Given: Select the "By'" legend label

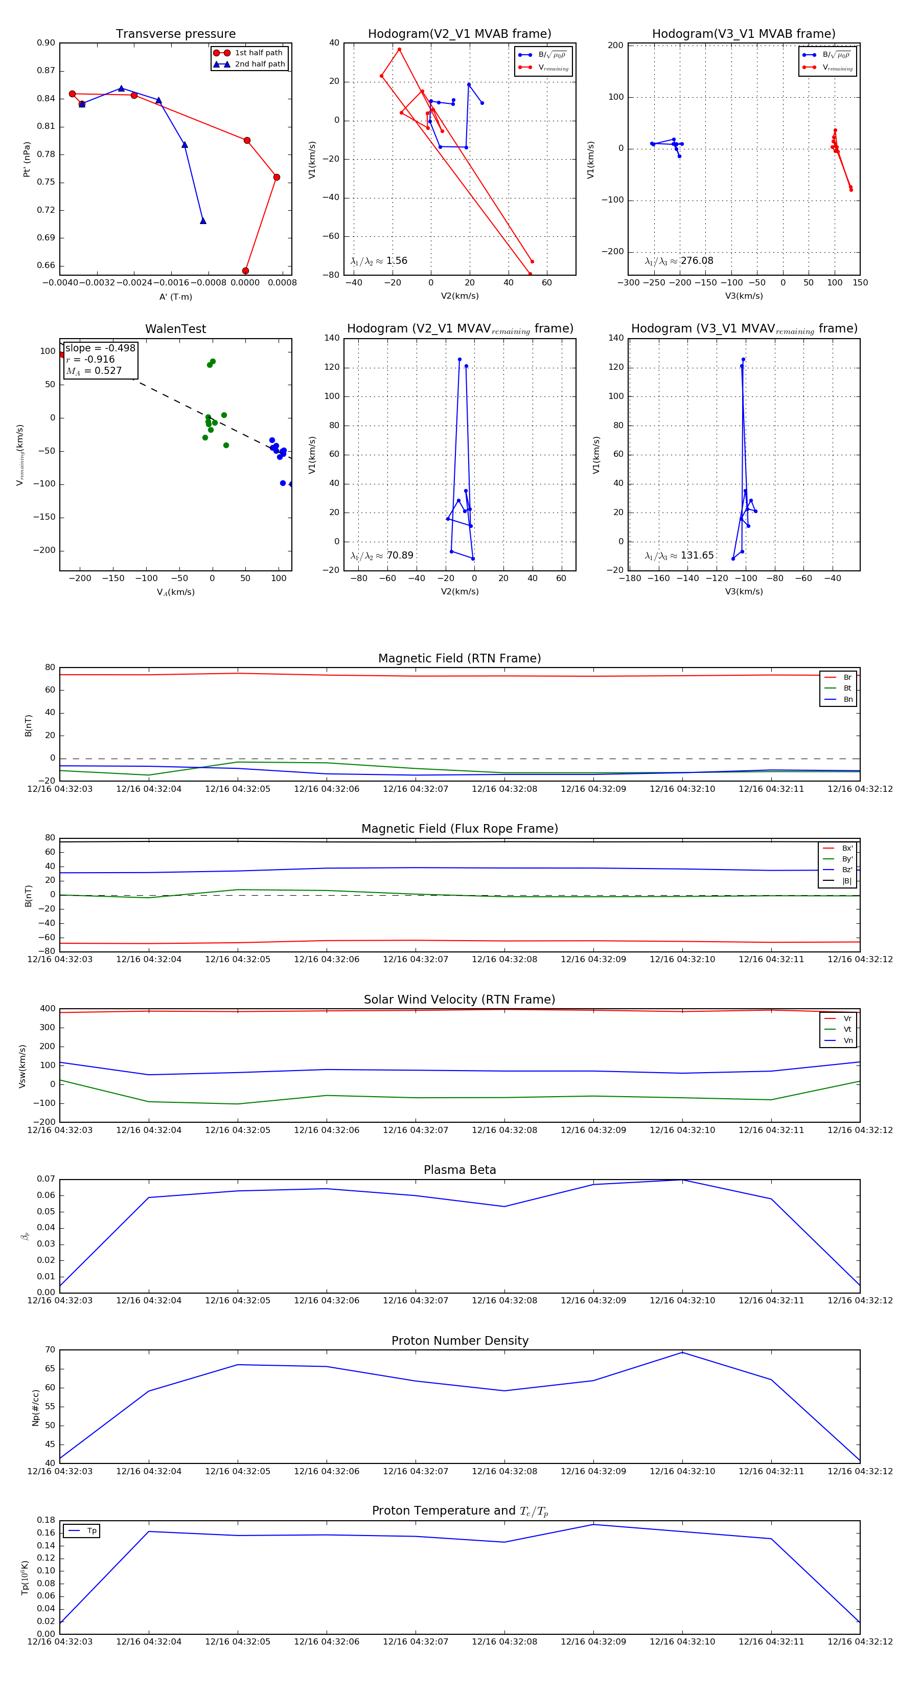Looking at the screenshot, I should 847,859.
